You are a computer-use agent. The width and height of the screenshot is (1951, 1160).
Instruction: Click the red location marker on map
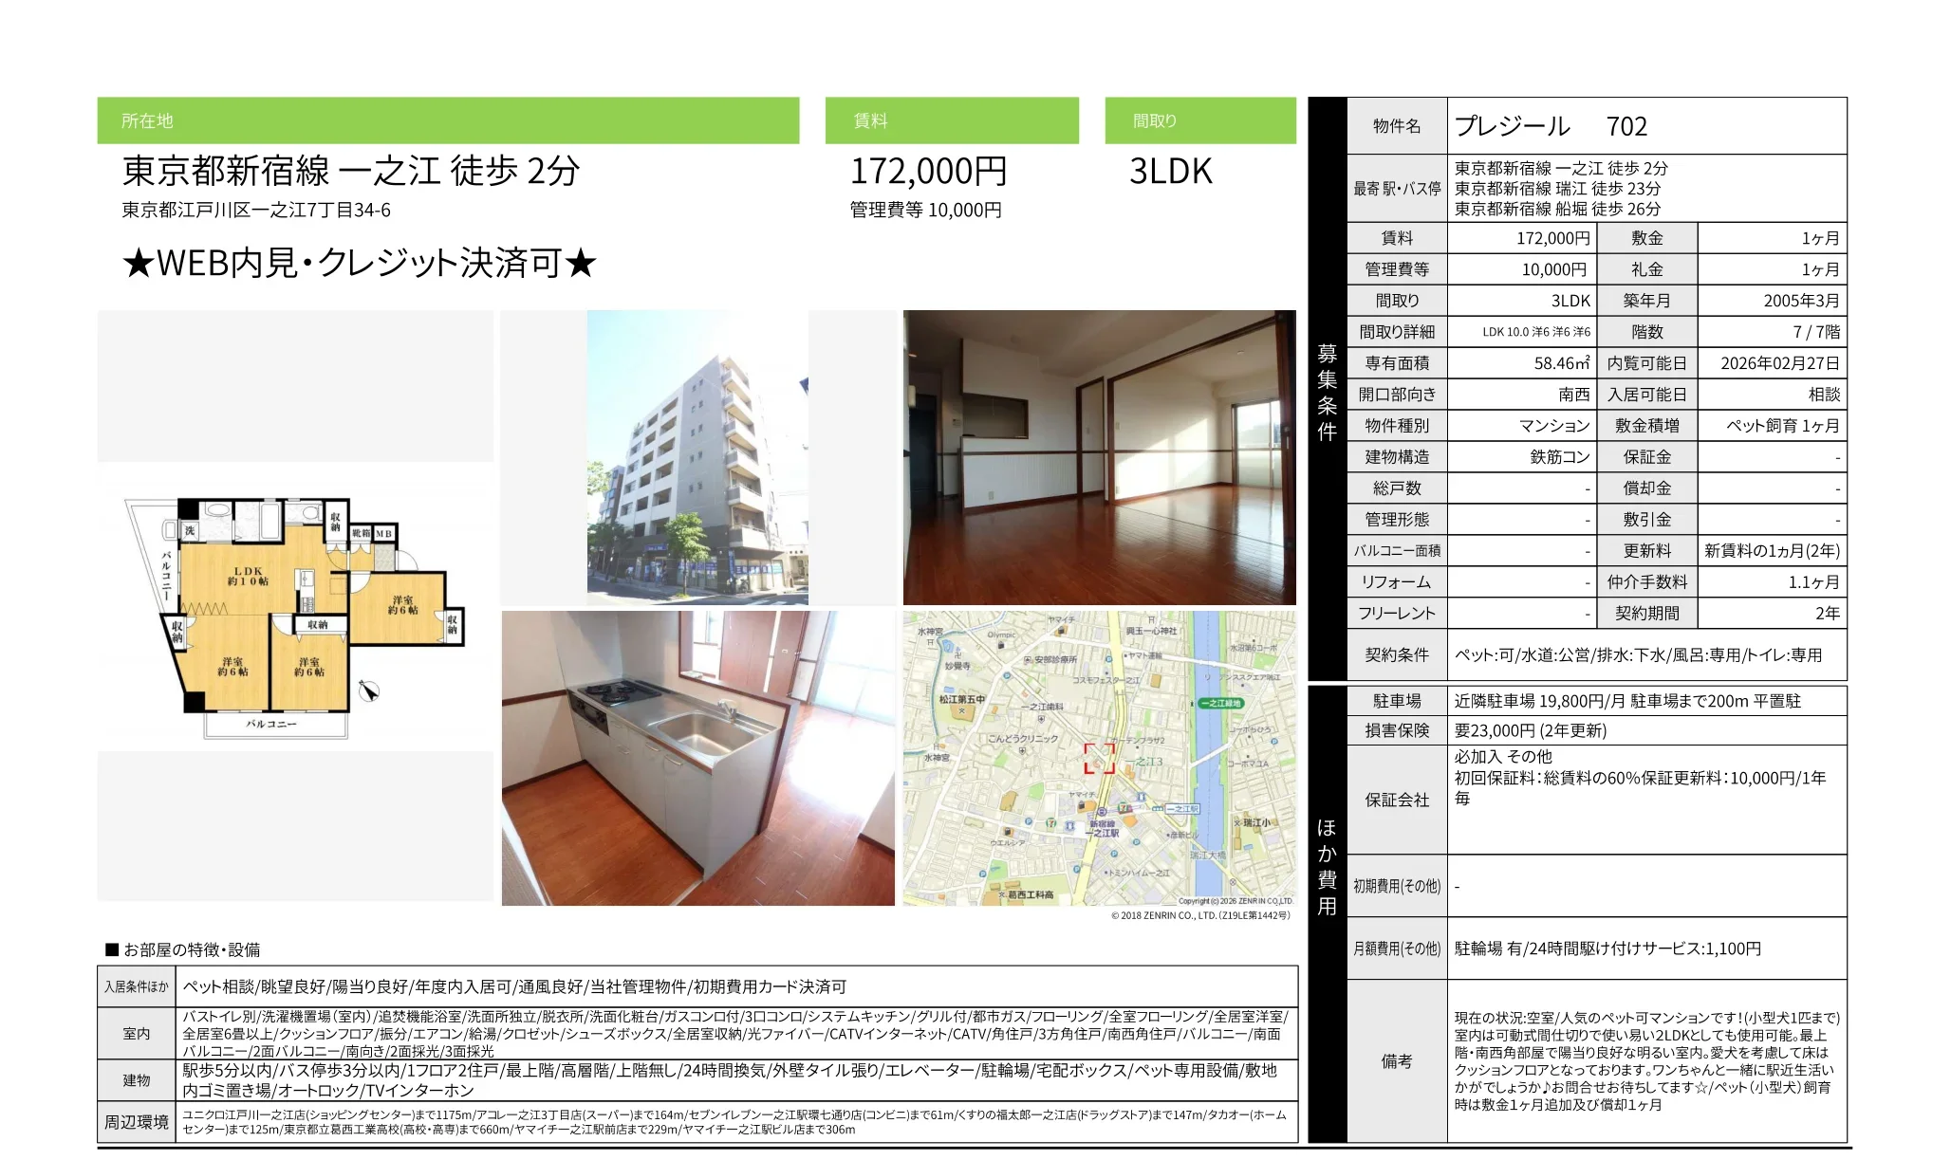[1099, 758]
